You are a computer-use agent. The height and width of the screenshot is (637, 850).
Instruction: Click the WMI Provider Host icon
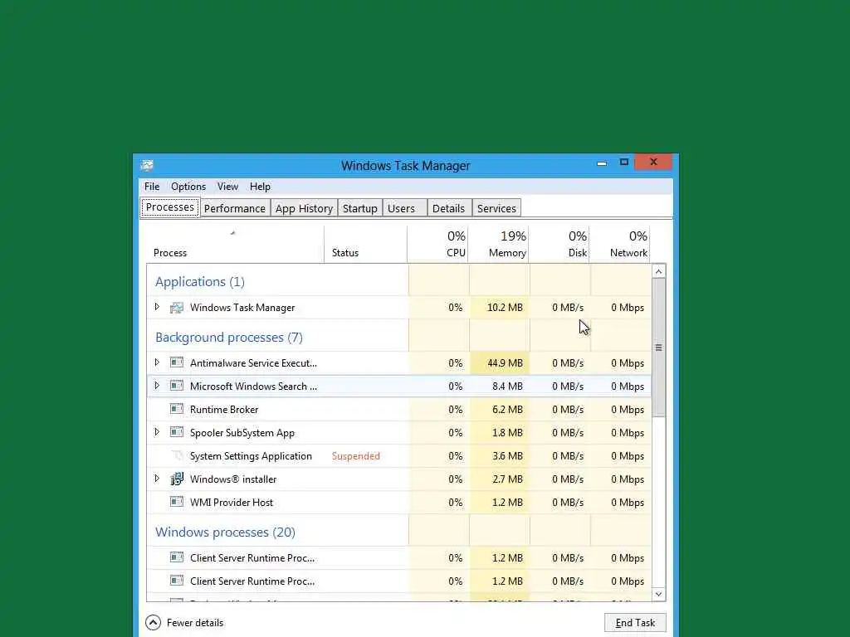[x=177, y=502]
